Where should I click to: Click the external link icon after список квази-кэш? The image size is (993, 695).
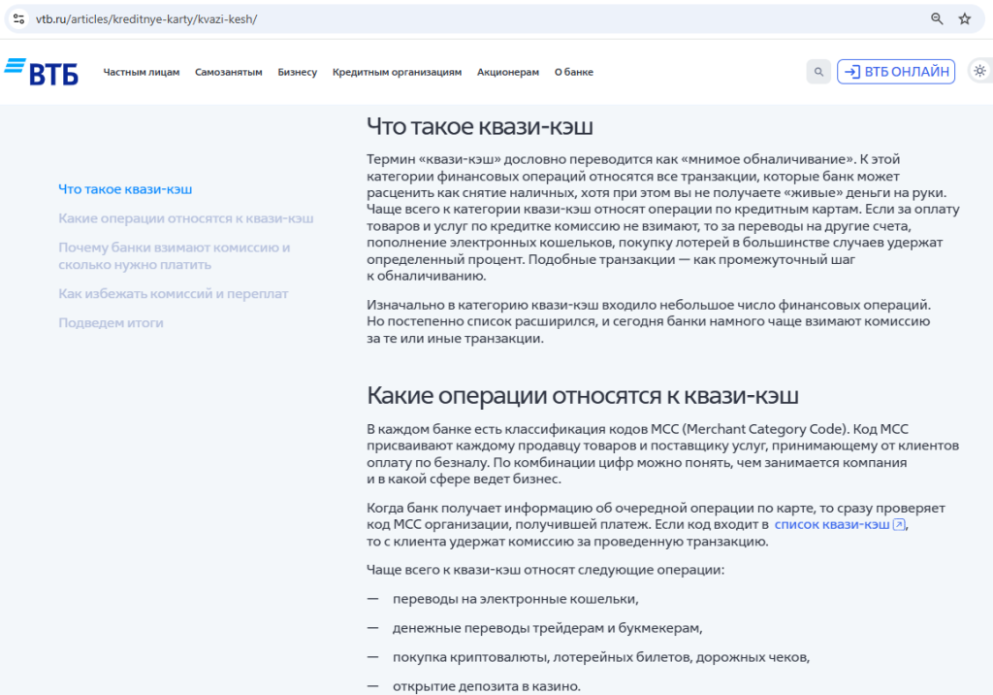click(x=897, y=523)
